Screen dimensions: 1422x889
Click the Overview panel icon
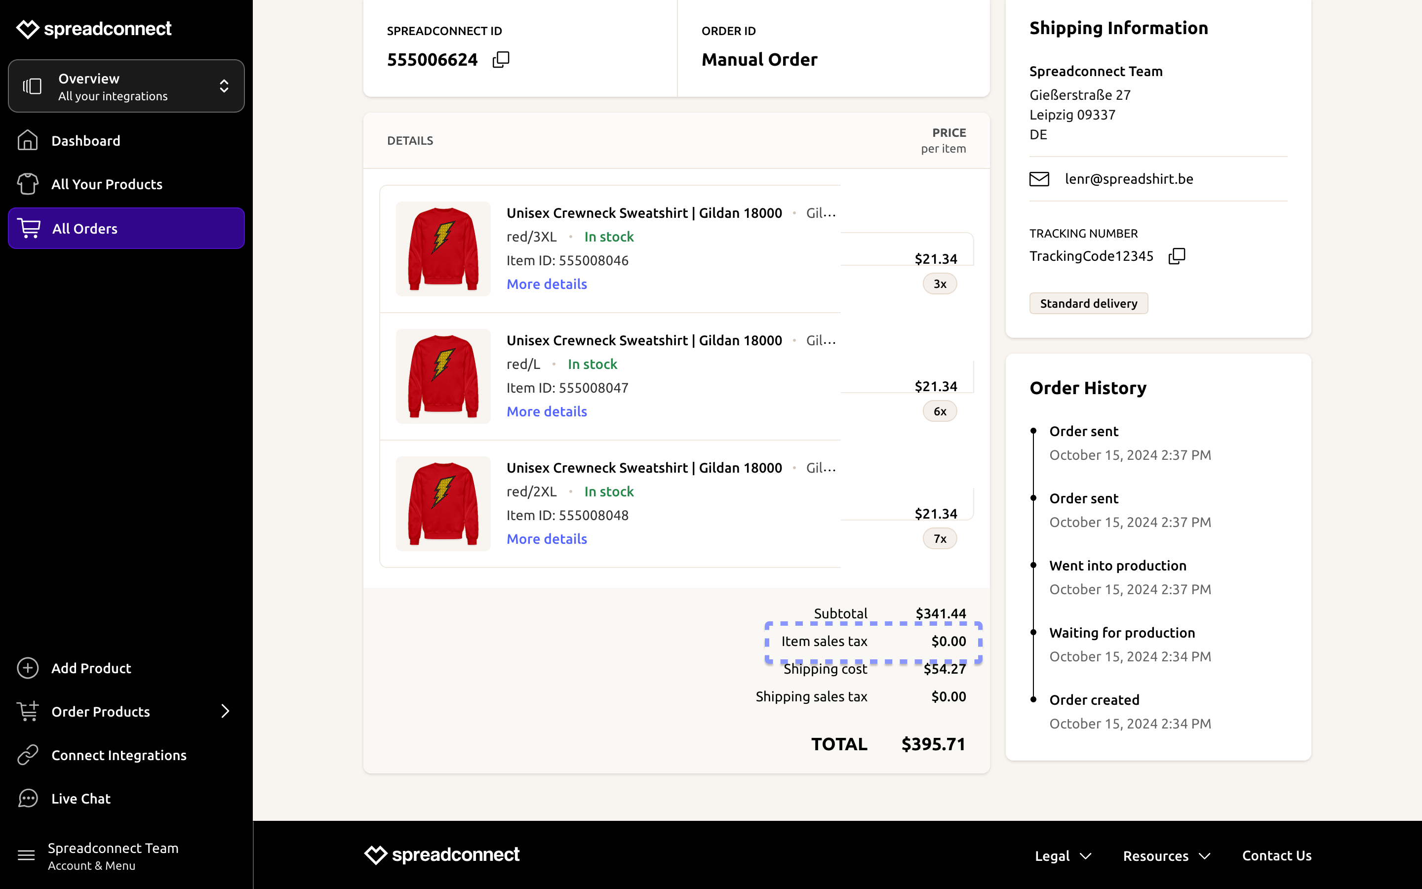(x=32, y=86)
